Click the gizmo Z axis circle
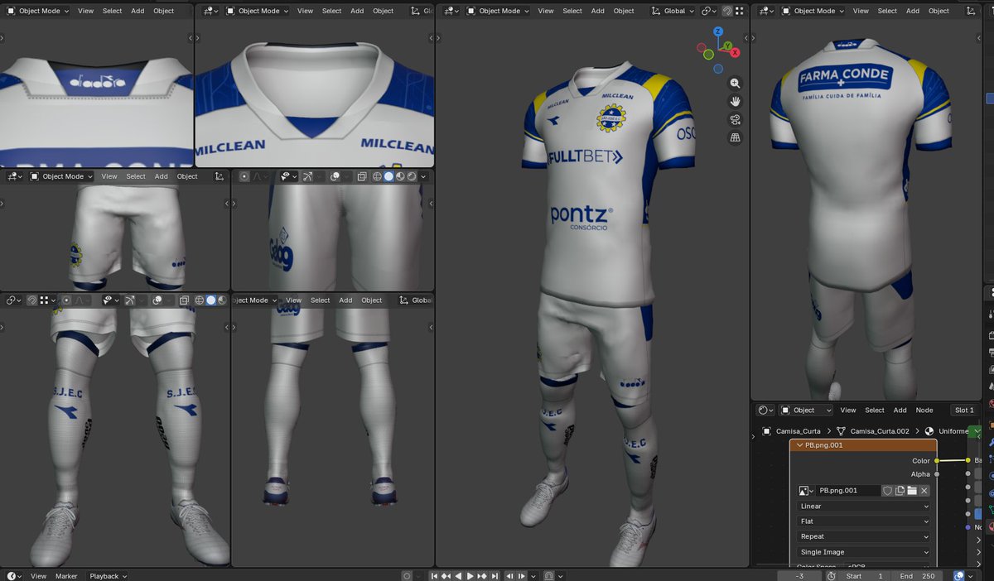Image resolution: width=994 pixels, height=581 pixels. [719, 32]
